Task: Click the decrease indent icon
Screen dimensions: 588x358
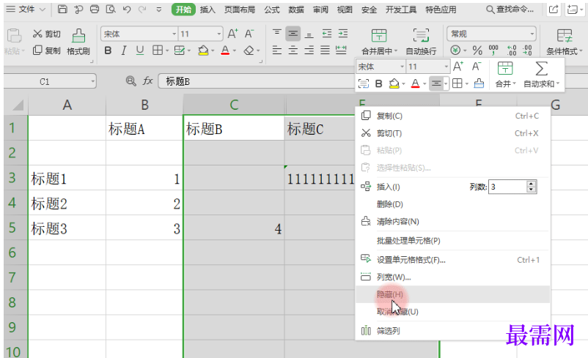Action: 327,34
